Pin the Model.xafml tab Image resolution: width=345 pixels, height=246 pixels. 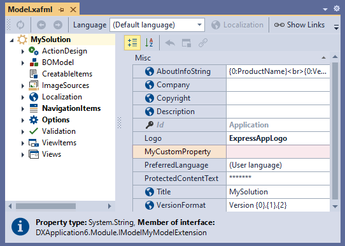coord(61,10)
